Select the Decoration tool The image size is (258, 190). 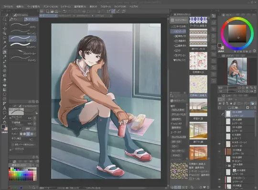pos(4,71)
